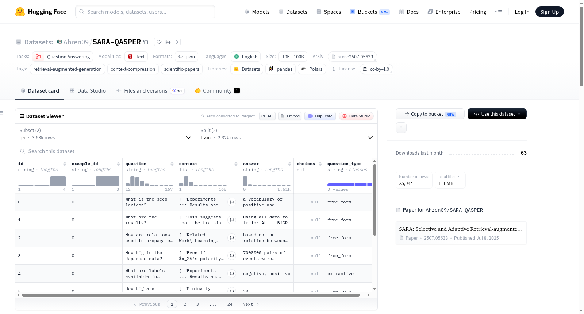
Task: Open the arxiv:2507.05633 tag
Action: (x=352, y=57)
